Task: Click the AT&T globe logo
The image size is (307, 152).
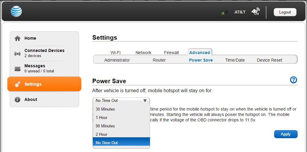Action: pos(16,11)
